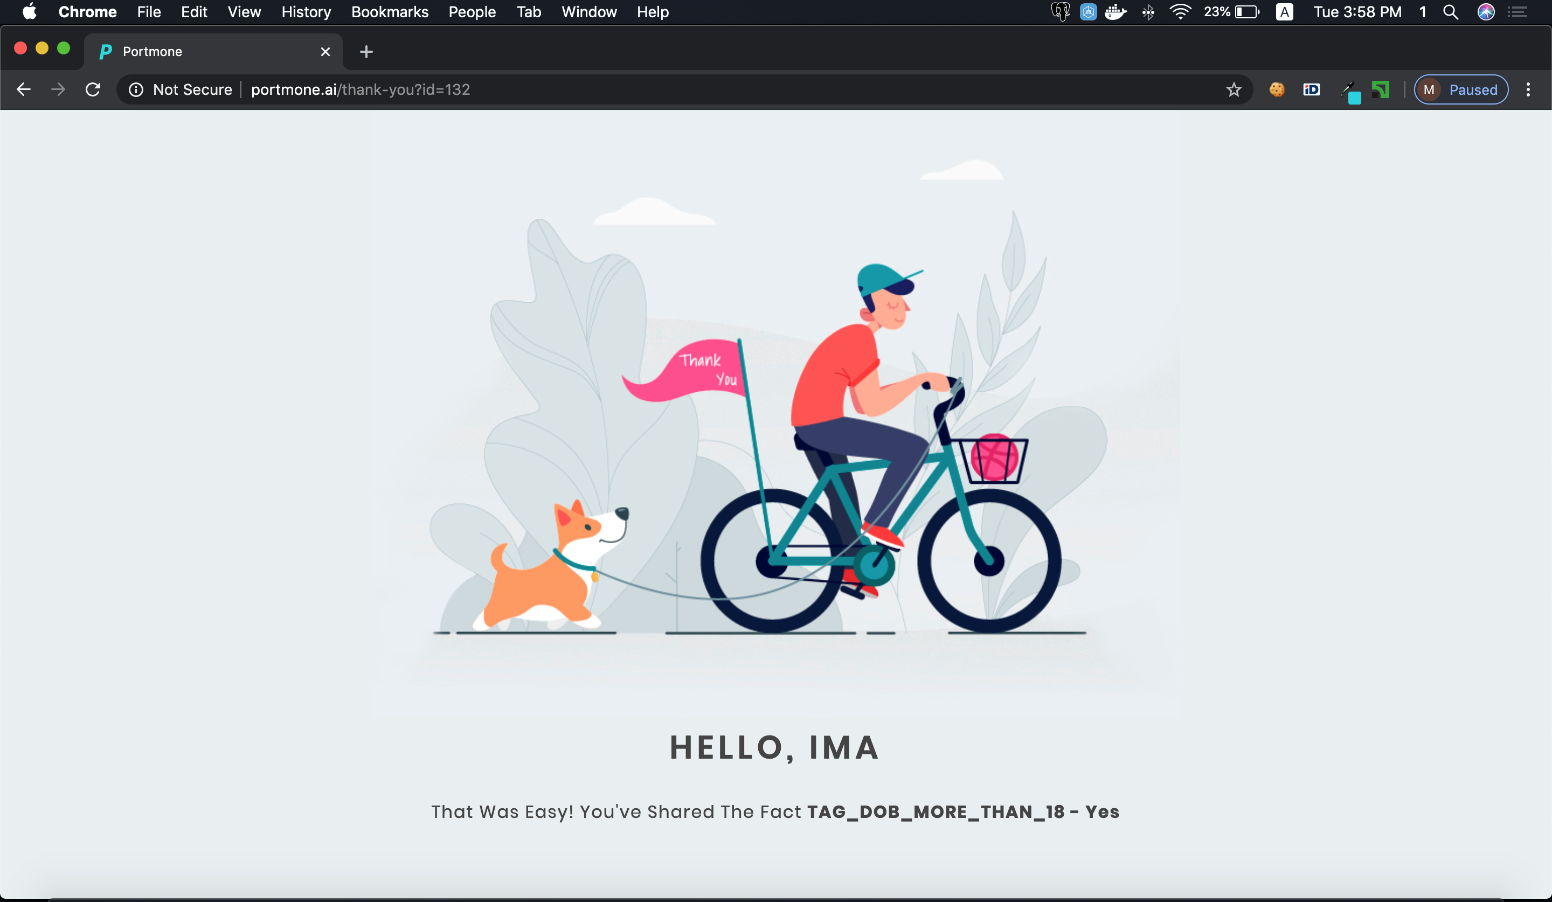Open the Apple menu
The image size is (1552, 902).
[x=29, y=12]
